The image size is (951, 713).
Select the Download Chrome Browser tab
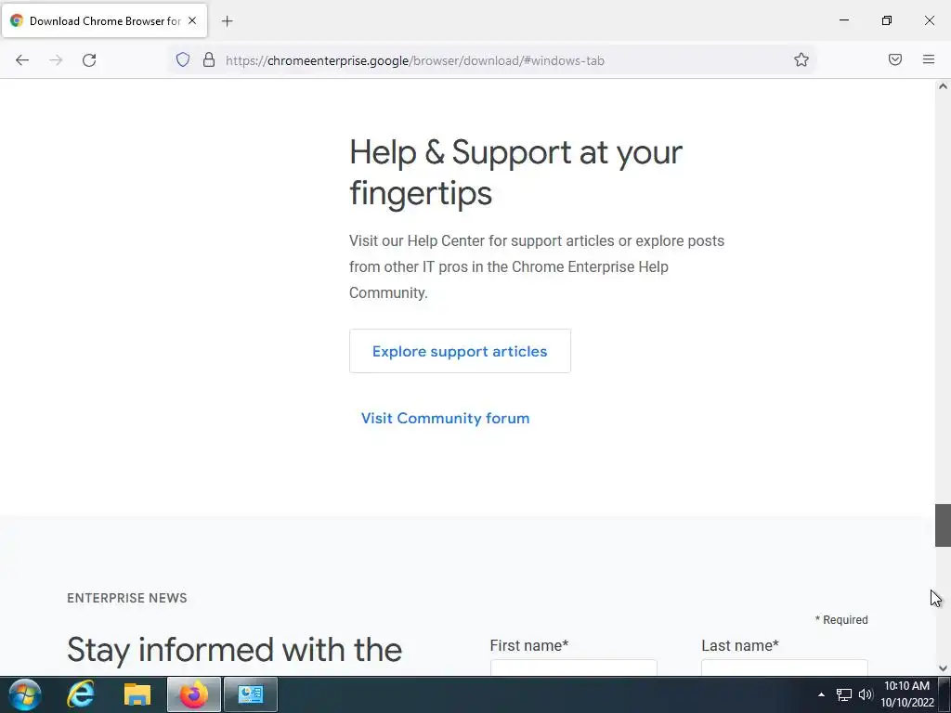point(104,20)
